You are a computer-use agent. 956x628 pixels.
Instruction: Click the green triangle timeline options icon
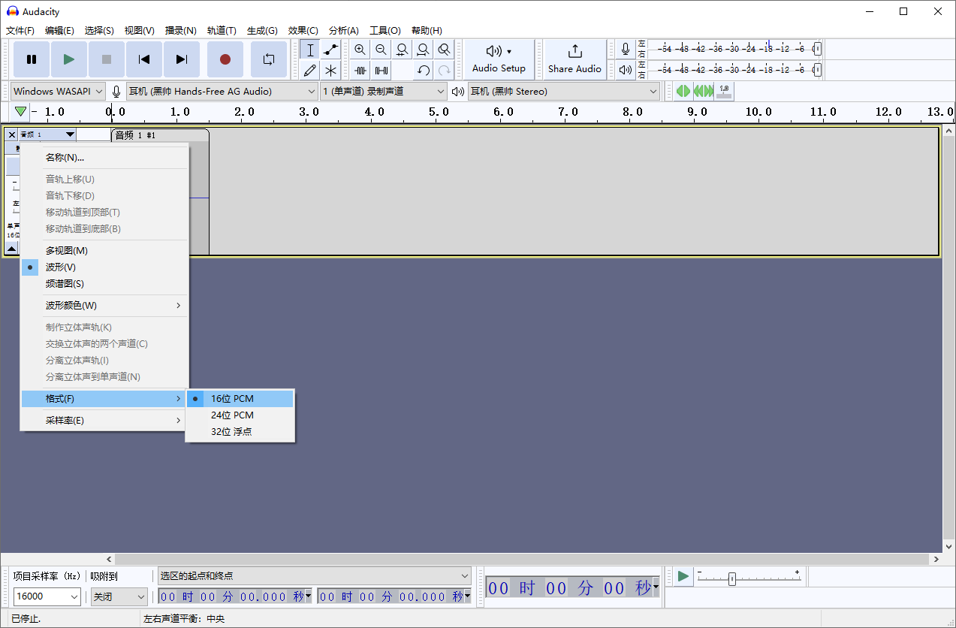click(x=20, y=112)
